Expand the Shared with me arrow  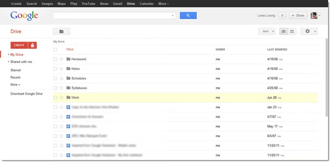point(8,62)
